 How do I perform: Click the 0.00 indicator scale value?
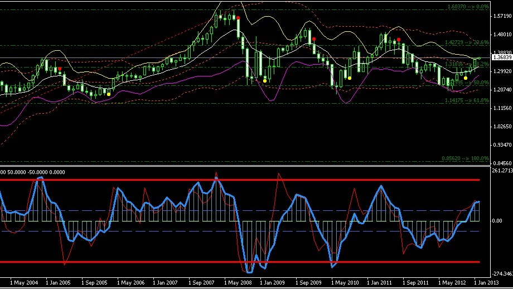[x=497, y=221]
